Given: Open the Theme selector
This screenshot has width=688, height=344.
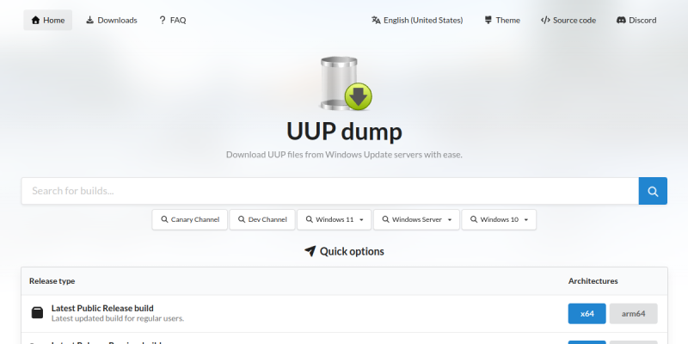Looking at the screenshot, I should 502,20.
